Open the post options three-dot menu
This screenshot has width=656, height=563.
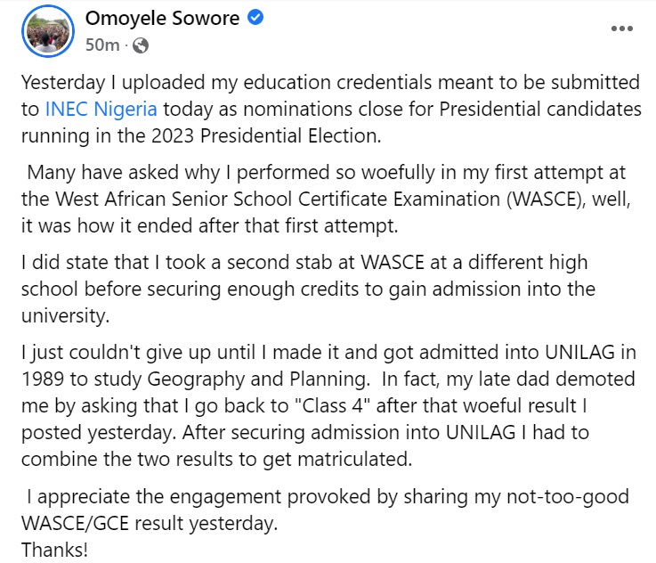[x=622, y=29]
